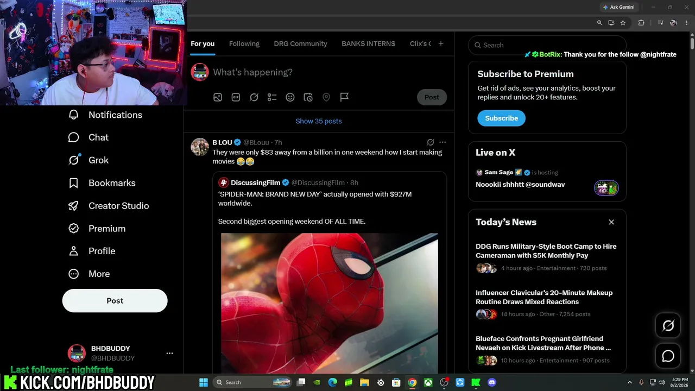695x391 pixels.
Task: Open the Clix's timeline tab
Action: click(x=420, y=43)
